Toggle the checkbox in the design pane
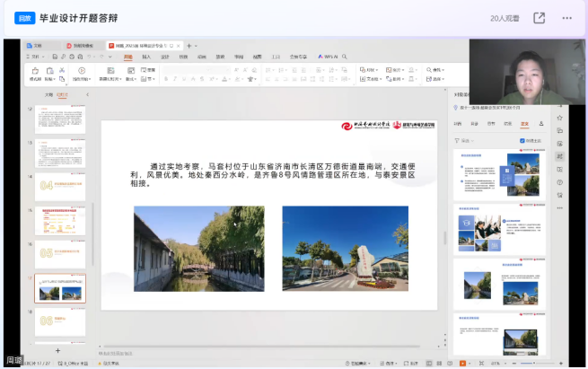The image size is (588, 369). (x=522, y=141)
